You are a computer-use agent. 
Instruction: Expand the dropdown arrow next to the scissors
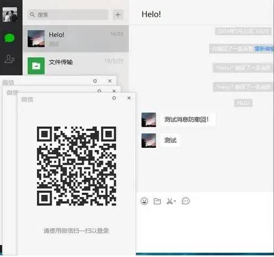coord(175,201)
